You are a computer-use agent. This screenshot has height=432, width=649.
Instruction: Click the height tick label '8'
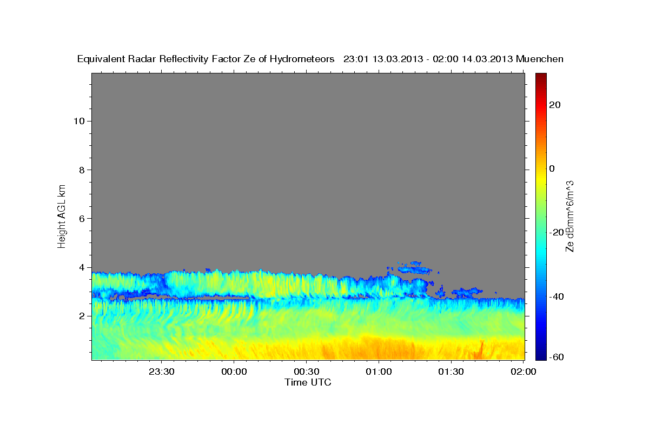tap(81, 170)
